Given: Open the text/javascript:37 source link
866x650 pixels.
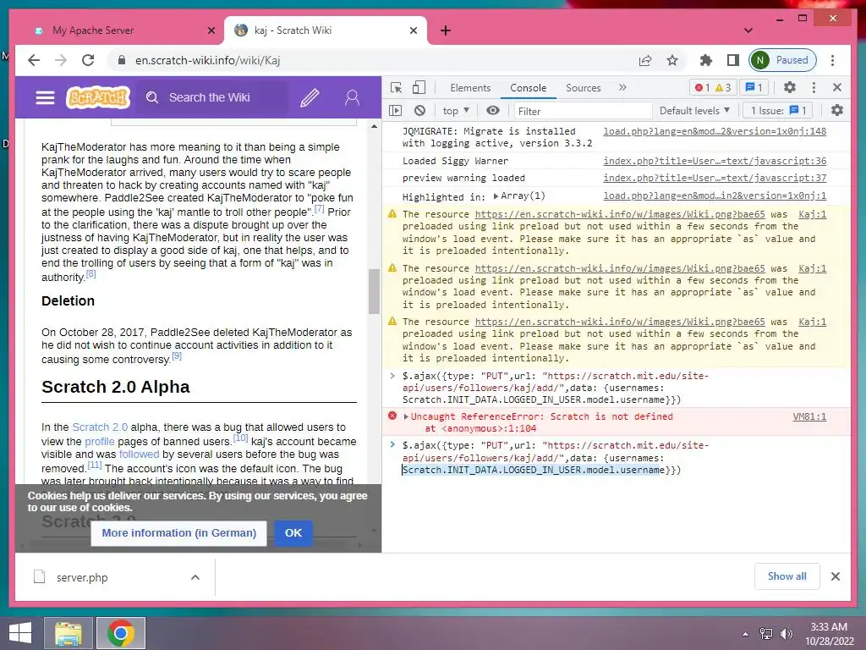Looking at the screenshot, I should point(715,178).
